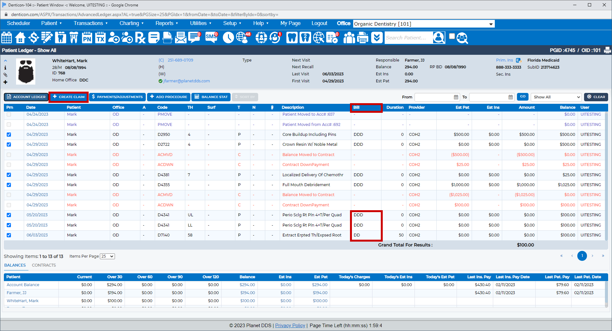Click the clock time icon
612x331 pixels.
pyautogui.click(x=228, y=38)
